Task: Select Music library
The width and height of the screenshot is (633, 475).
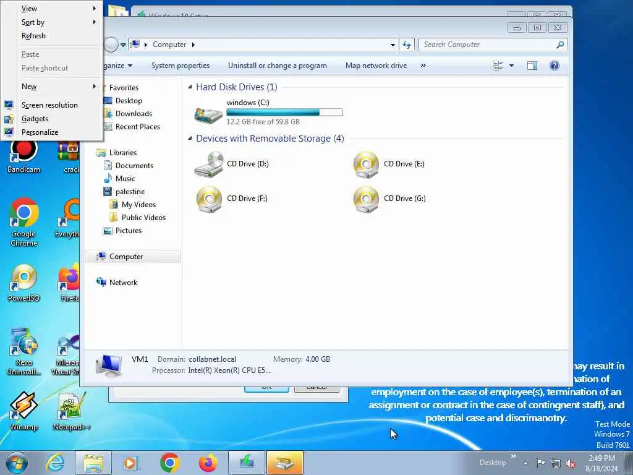Action: (125, 179)
